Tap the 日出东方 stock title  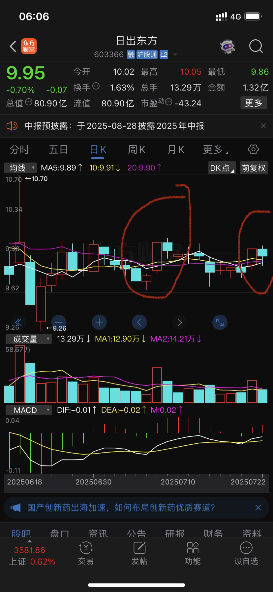click(x=136, y=41)
